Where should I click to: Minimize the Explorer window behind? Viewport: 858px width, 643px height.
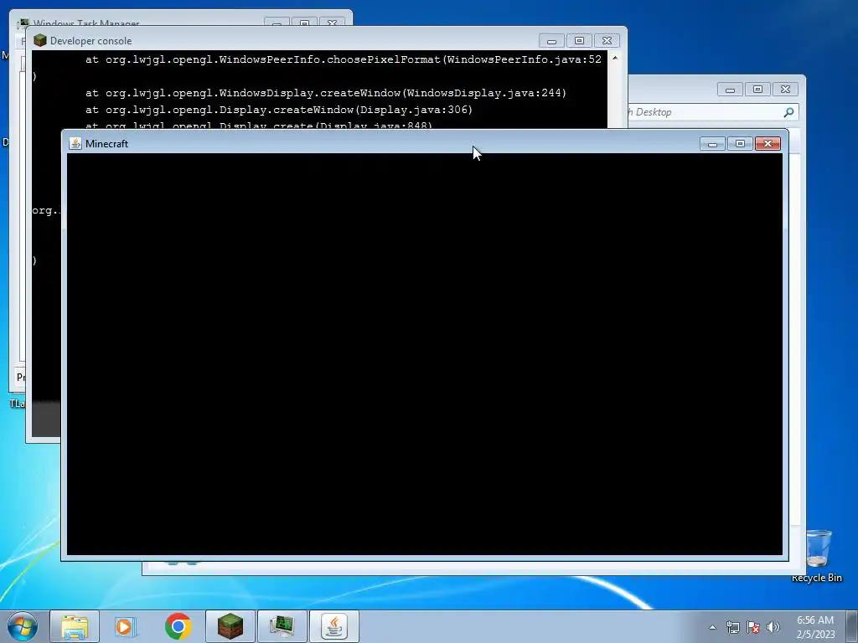point(730,89)
